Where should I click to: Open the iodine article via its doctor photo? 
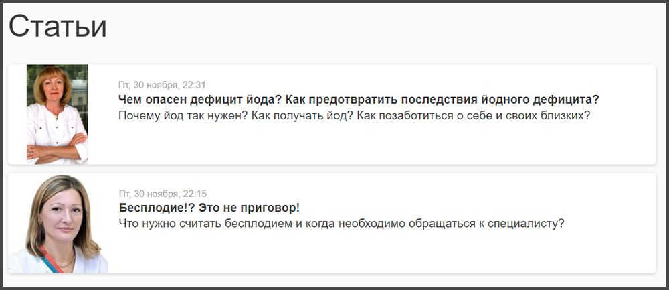click(57, 115)
